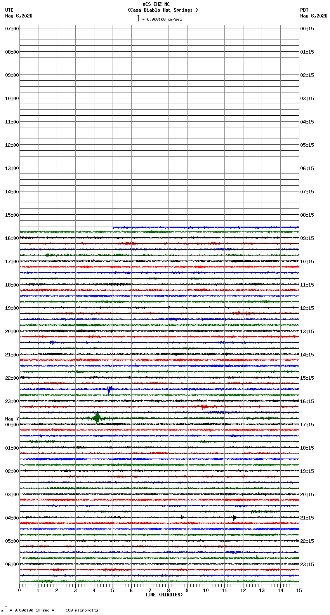
Task: Click the 'May 7' date change label
Action: 12,419
